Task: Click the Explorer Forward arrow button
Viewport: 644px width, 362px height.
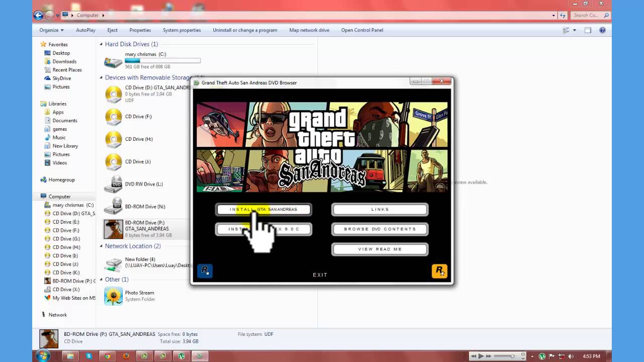Action: click(49, 15)
